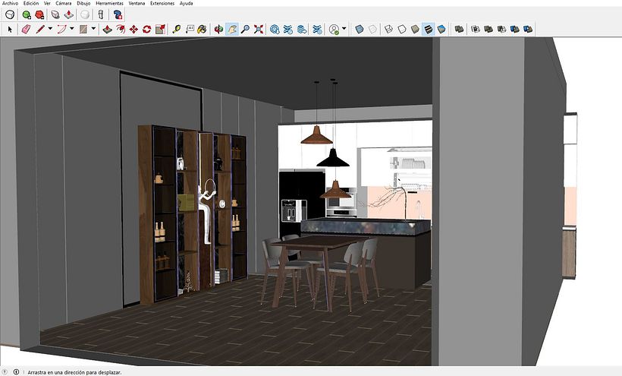This screenshot has width=622, height=376.
Task: Select the Scale tool
Action: tap(160, 29)
